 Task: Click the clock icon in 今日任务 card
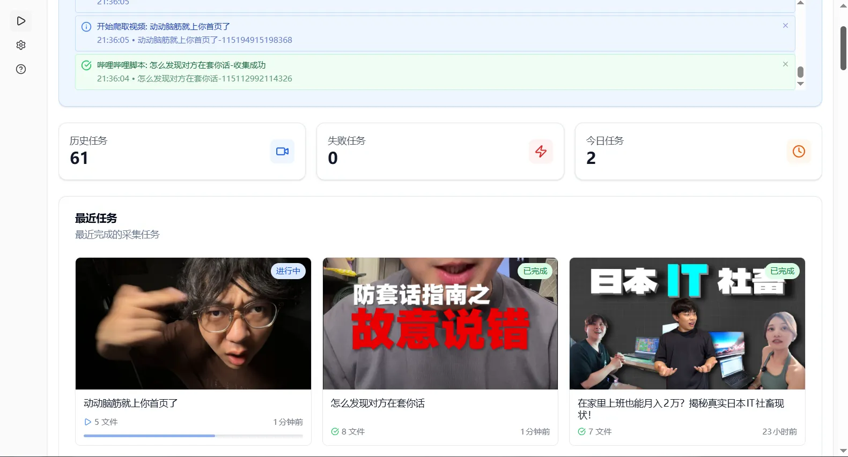(x=799, y=152)
